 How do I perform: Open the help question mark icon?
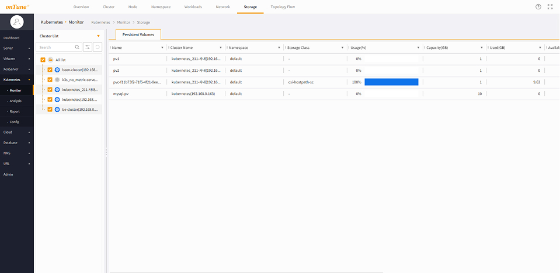tap(538, 7)
